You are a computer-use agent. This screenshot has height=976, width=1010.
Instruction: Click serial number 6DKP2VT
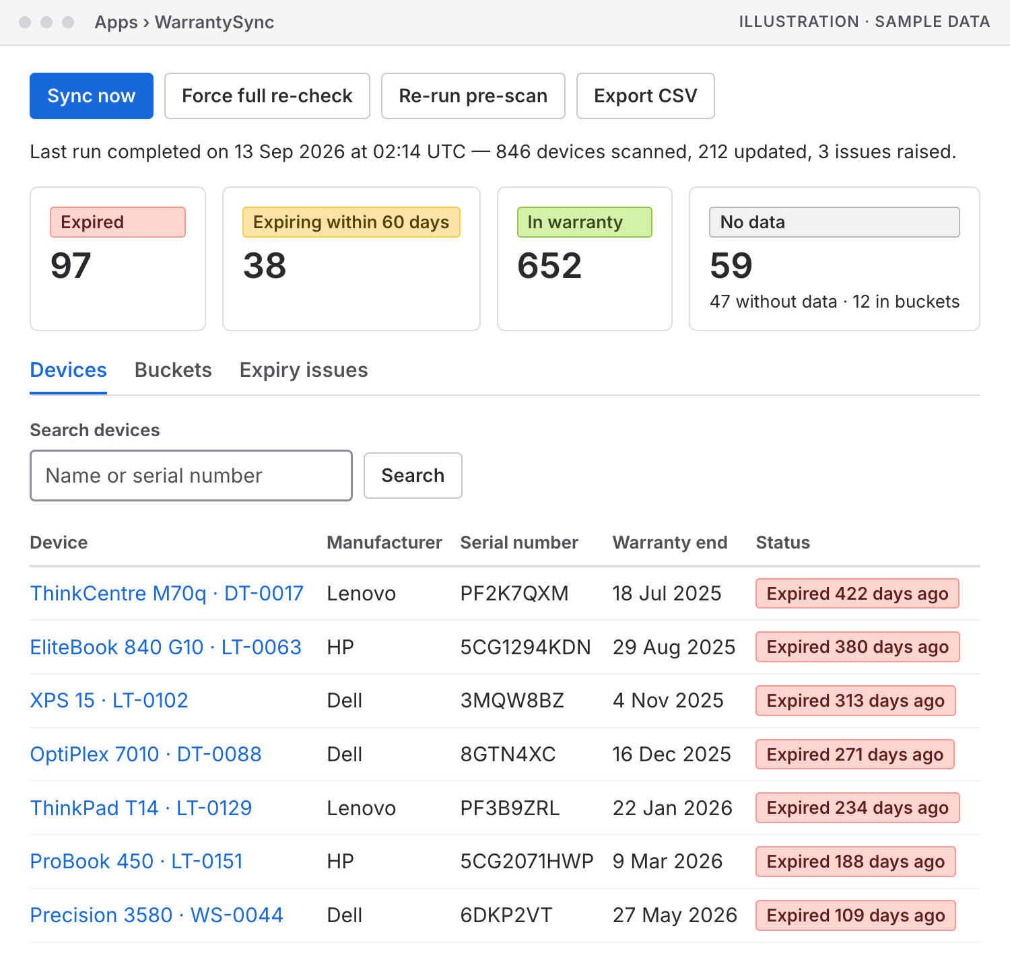[506, 915]
